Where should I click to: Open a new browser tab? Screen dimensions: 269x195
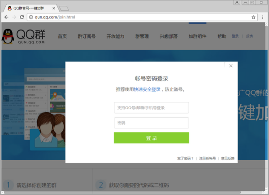coord(64,8)
